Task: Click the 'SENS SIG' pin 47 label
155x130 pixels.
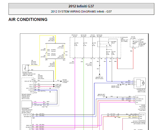Action: [x=29, y=125]
